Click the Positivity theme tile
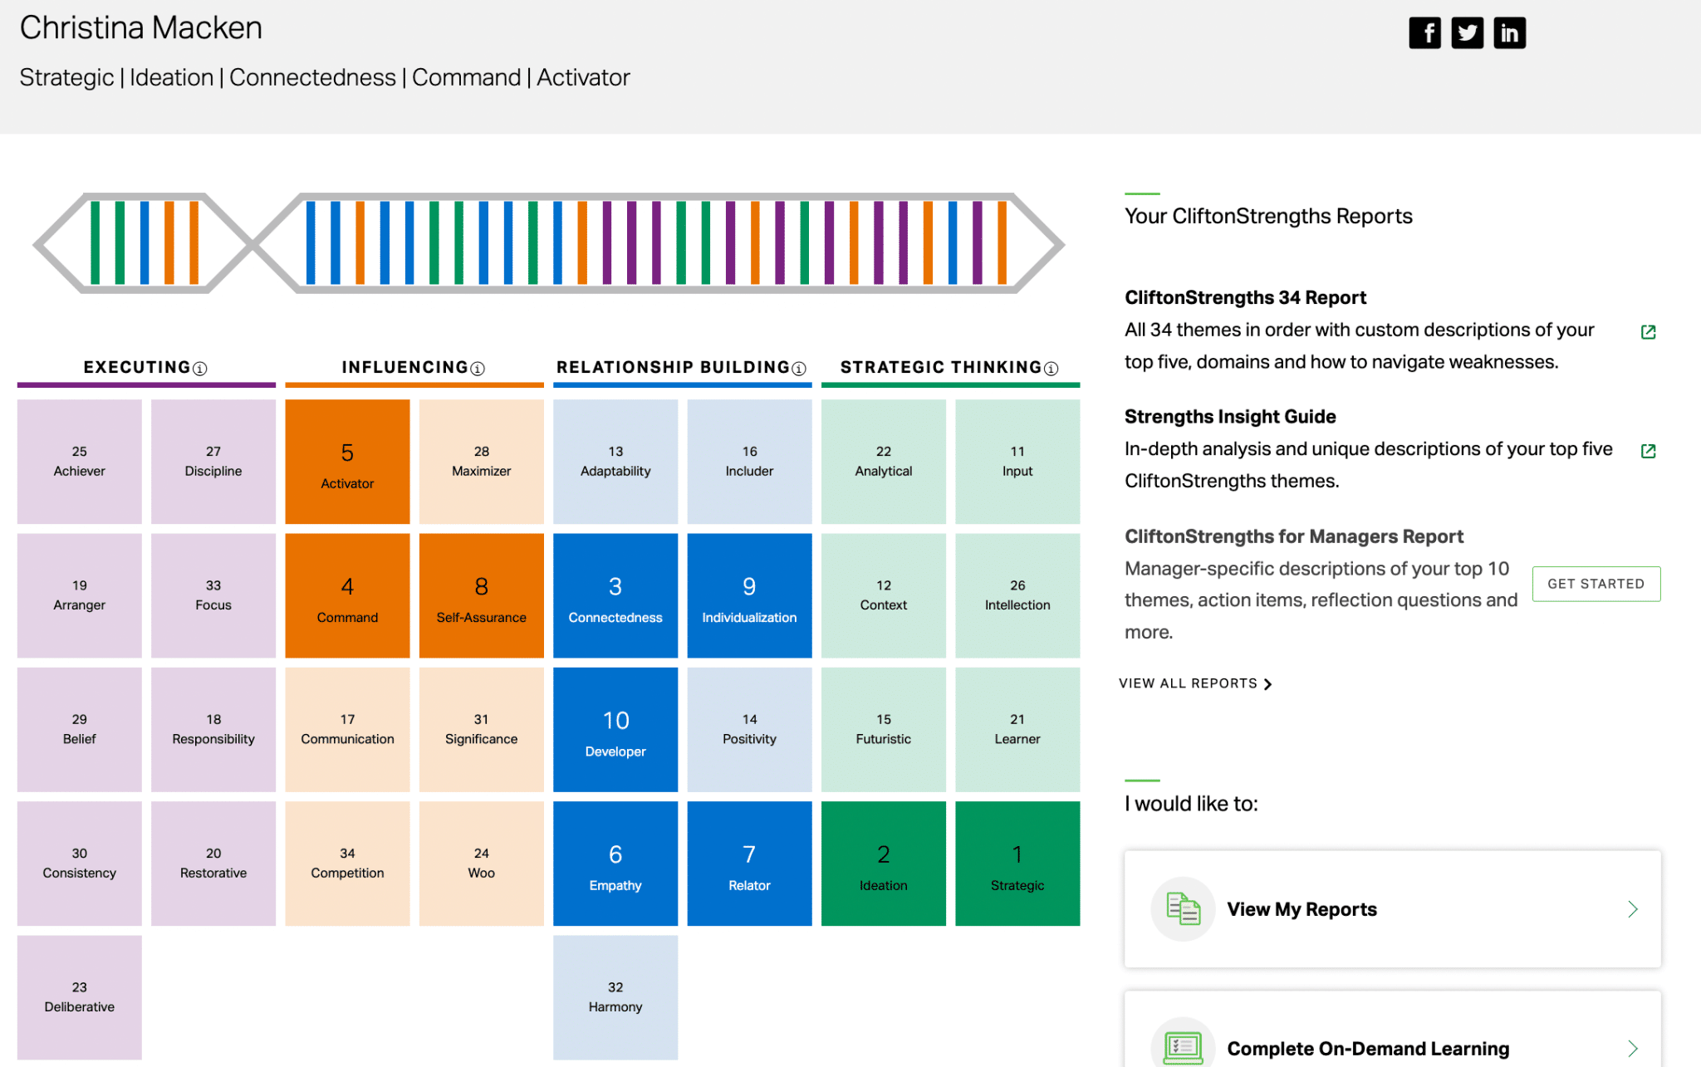The height and width of the screenshot is (1067, 1701). click(x=749, y=730)
